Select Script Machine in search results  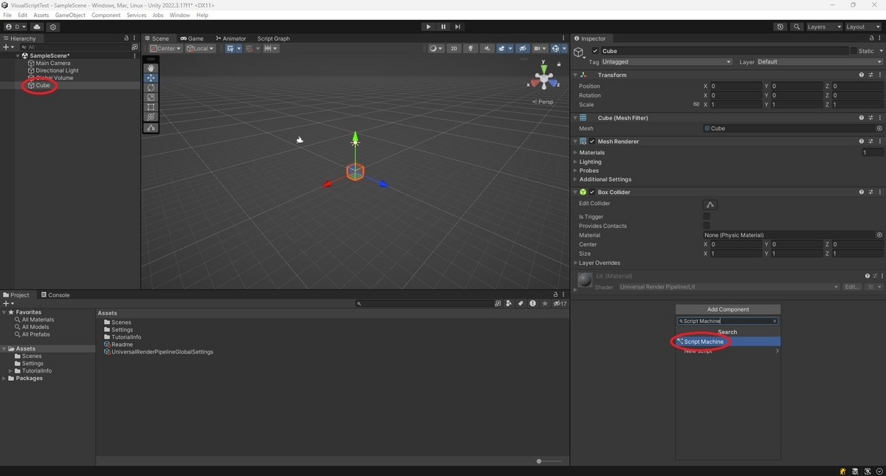coord(728,342)
